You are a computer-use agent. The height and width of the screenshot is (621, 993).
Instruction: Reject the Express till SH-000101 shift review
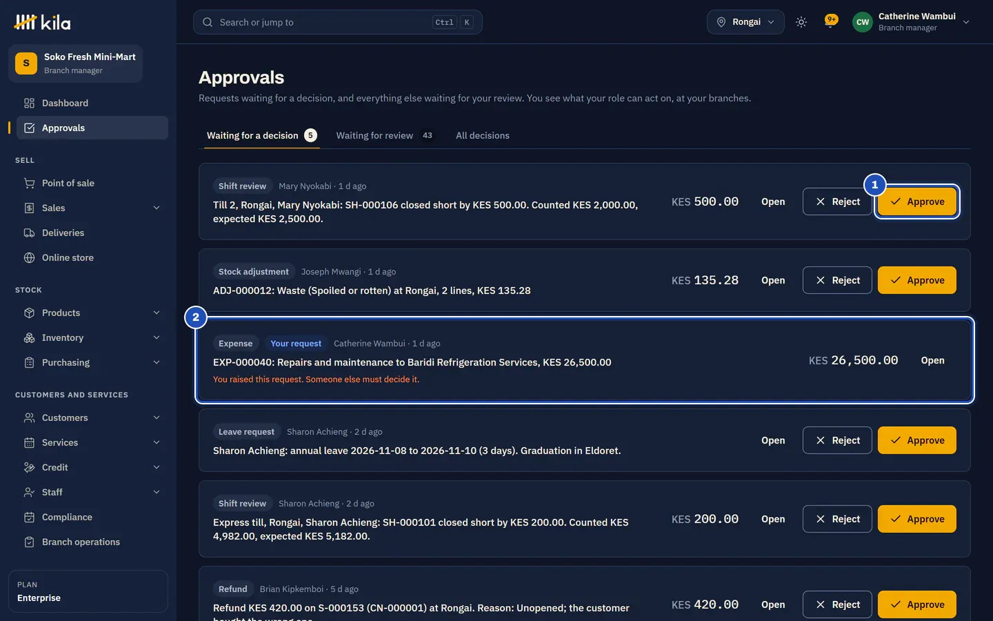pyautogui.click(x=837, y=519)
